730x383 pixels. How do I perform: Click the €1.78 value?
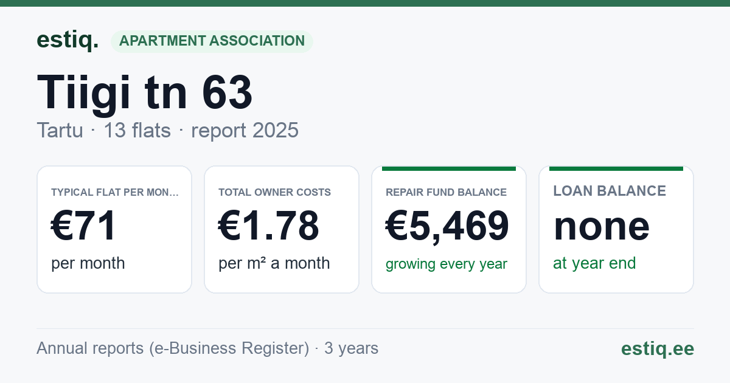269,226
